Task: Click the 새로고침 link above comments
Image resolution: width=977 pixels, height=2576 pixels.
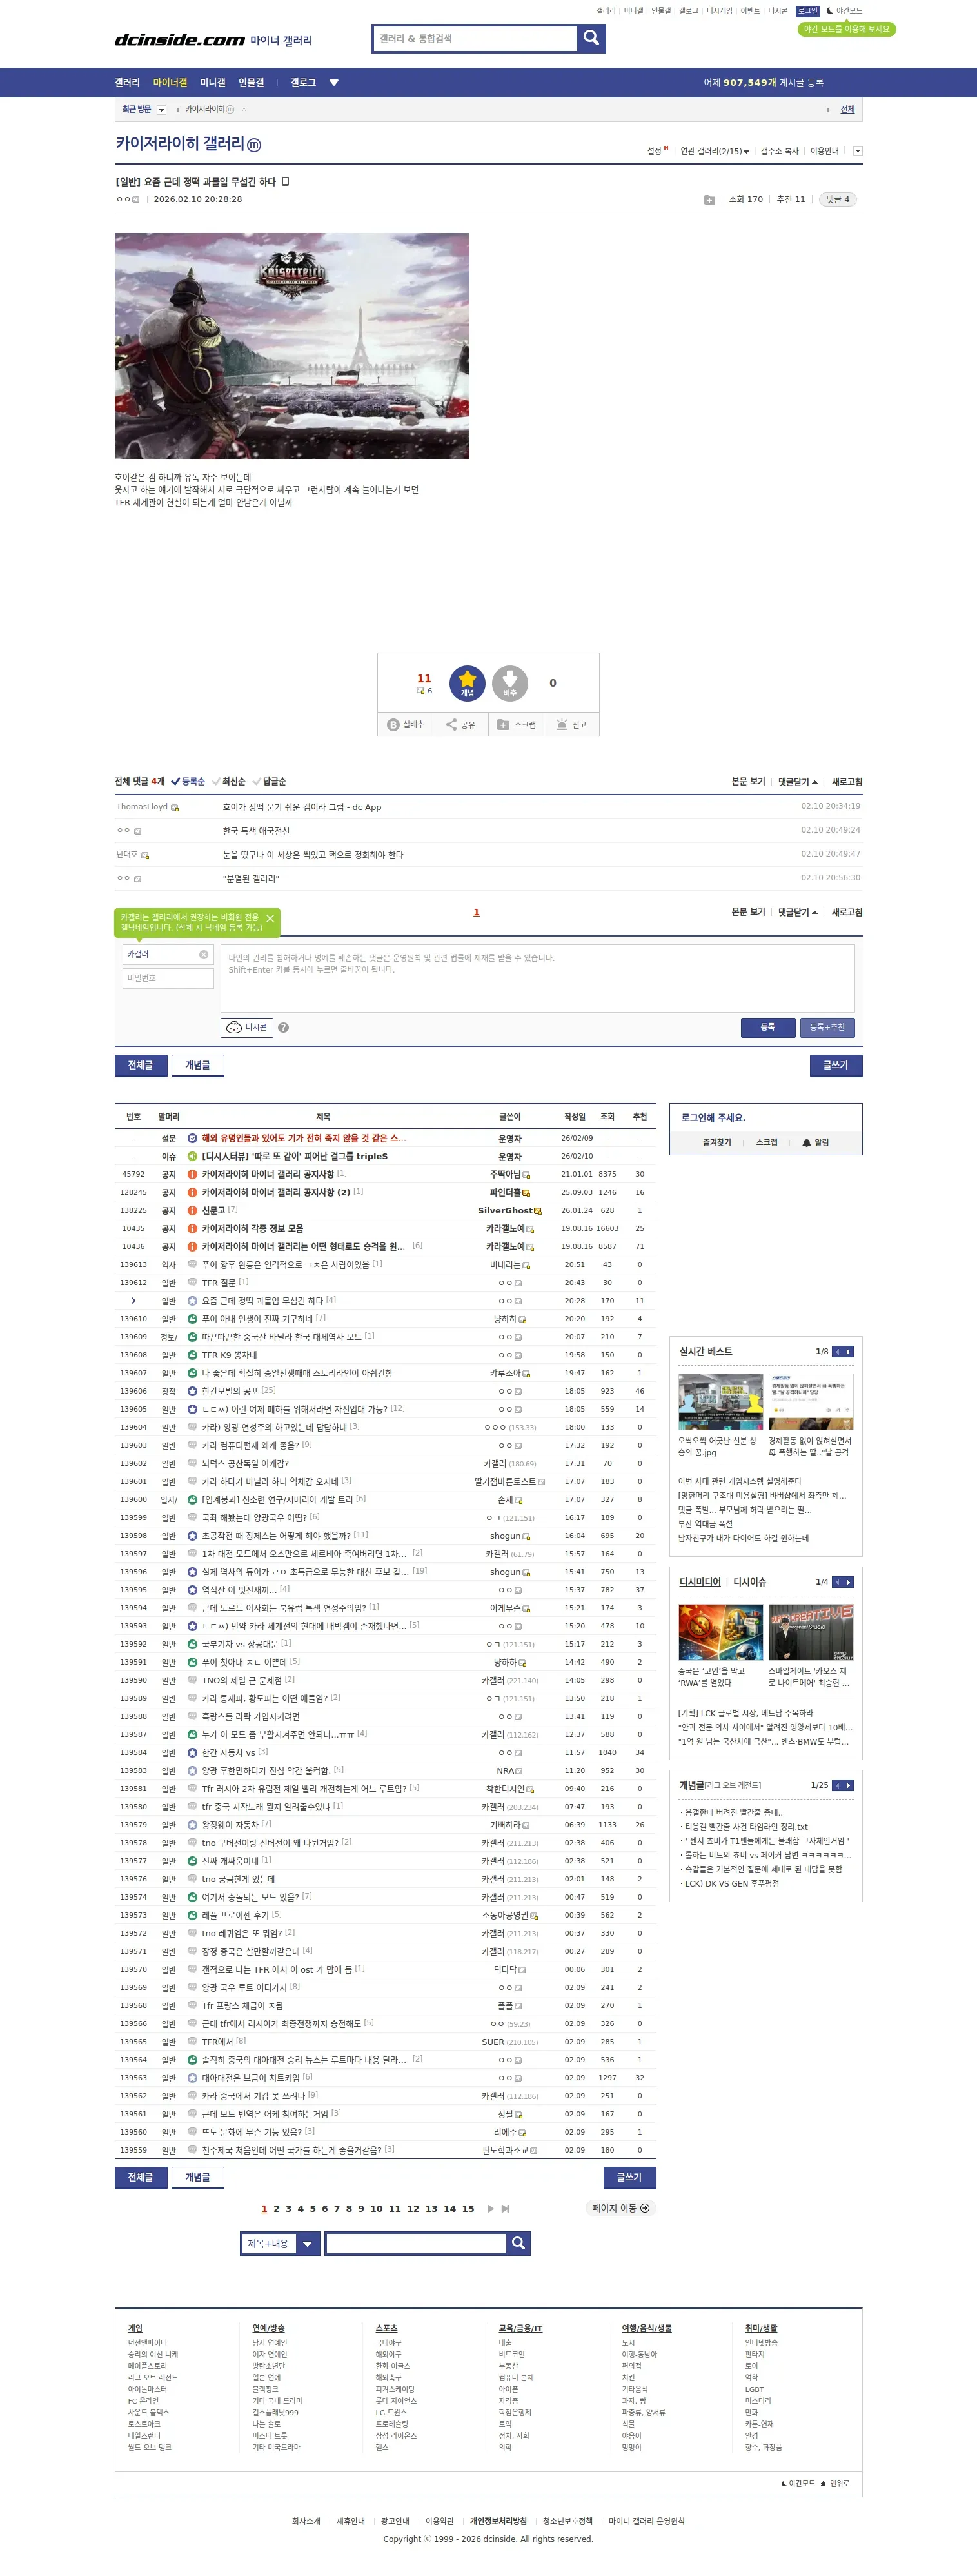Action: click(847, 781)
